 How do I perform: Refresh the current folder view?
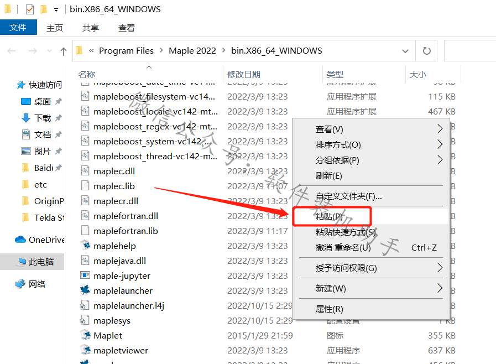[x=426, y=51]
